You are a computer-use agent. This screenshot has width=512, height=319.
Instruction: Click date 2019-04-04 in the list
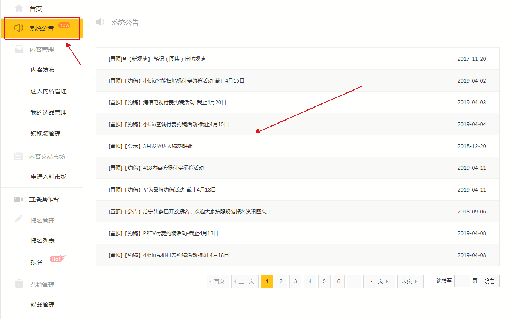point(472,124)
